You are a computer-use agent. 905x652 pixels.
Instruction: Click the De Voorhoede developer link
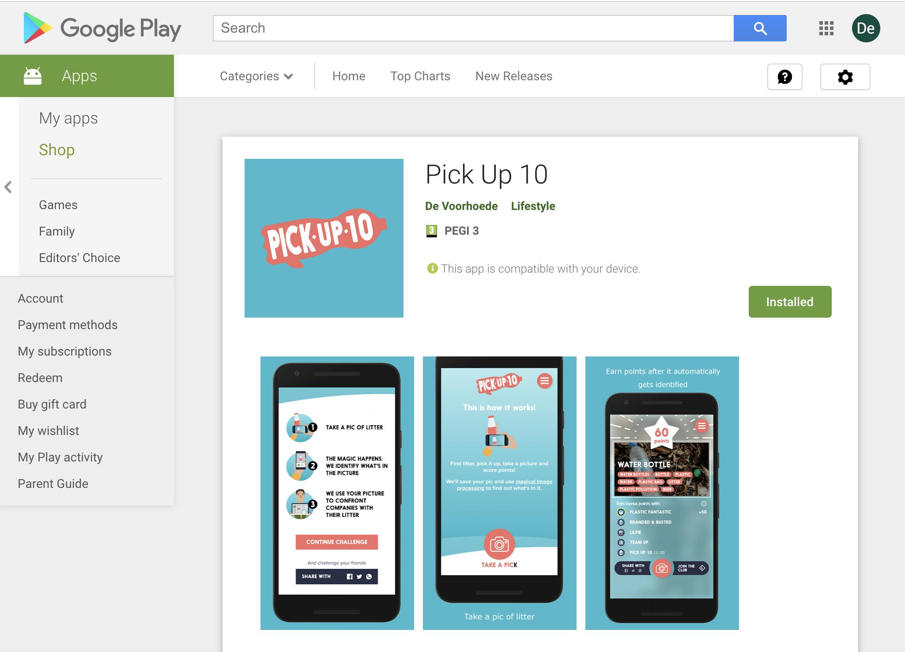(x=461, y=206)
